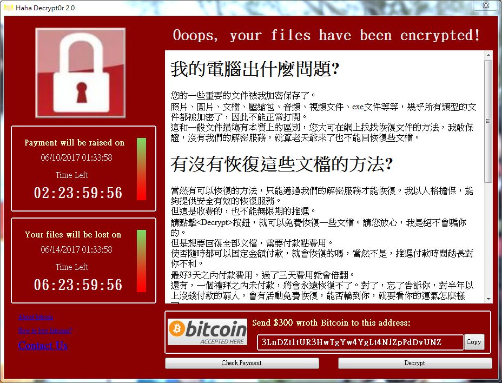Open the Contact Us link
This screenshot has width=502, height=383.
[x=43, y=345]
